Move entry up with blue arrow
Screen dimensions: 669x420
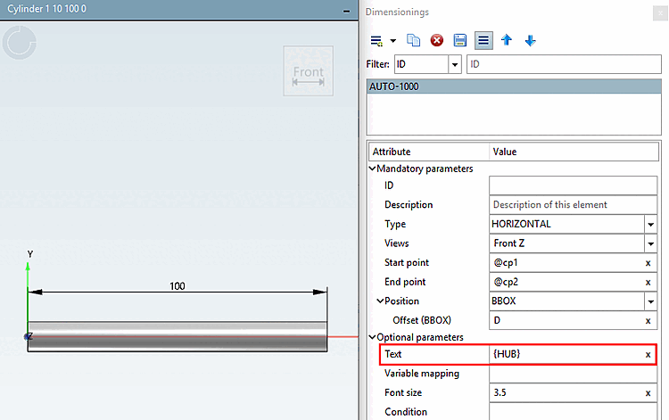point(507,40)
